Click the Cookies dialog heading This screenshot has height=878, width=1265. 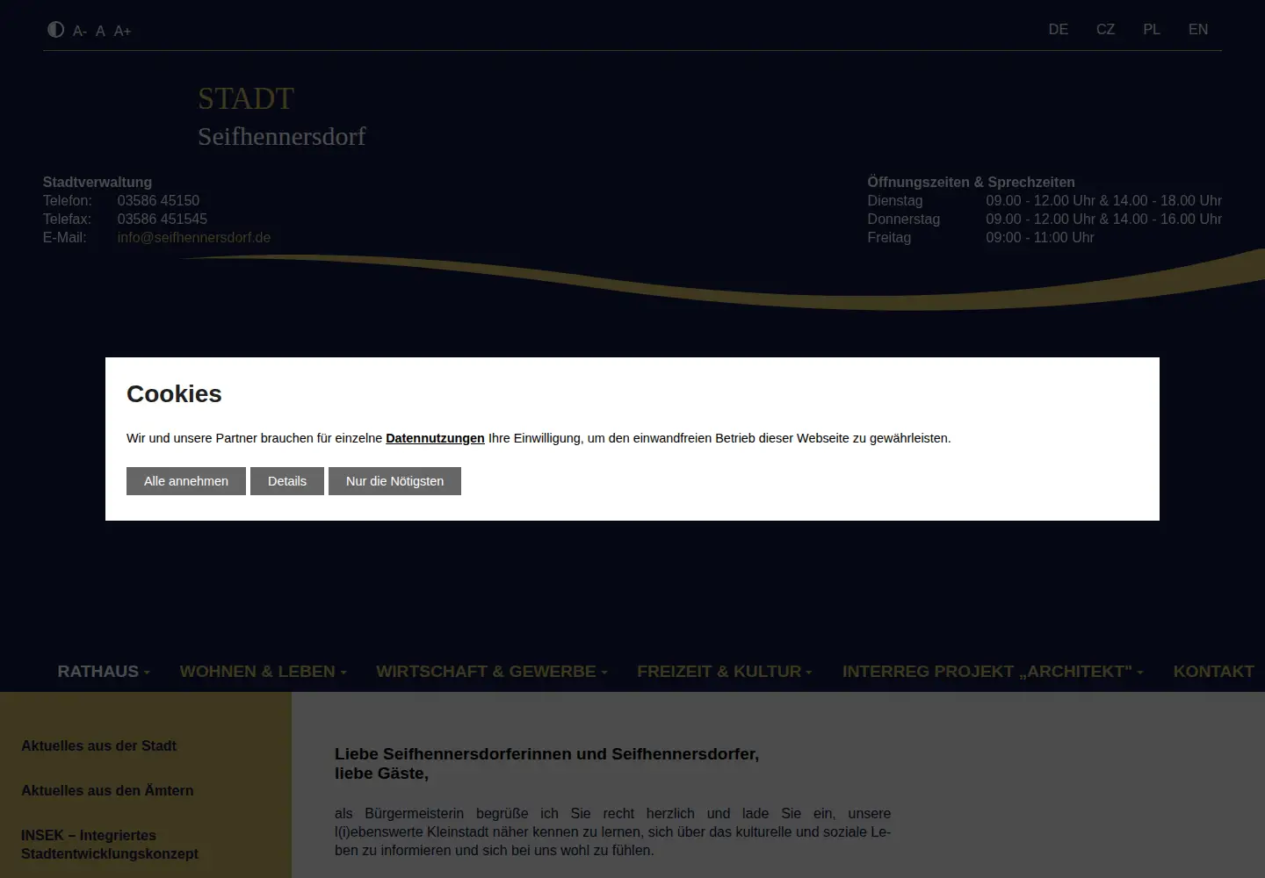(174, 394)
